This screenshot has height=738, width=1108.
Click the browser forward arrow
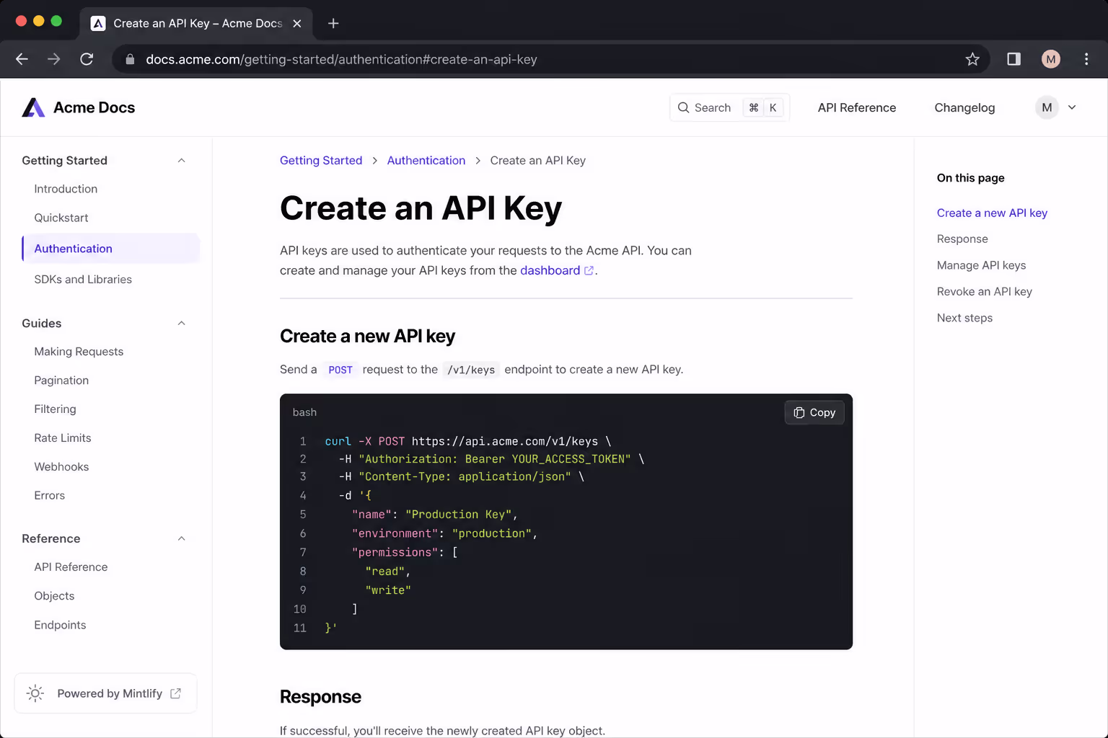click(54, 59)
